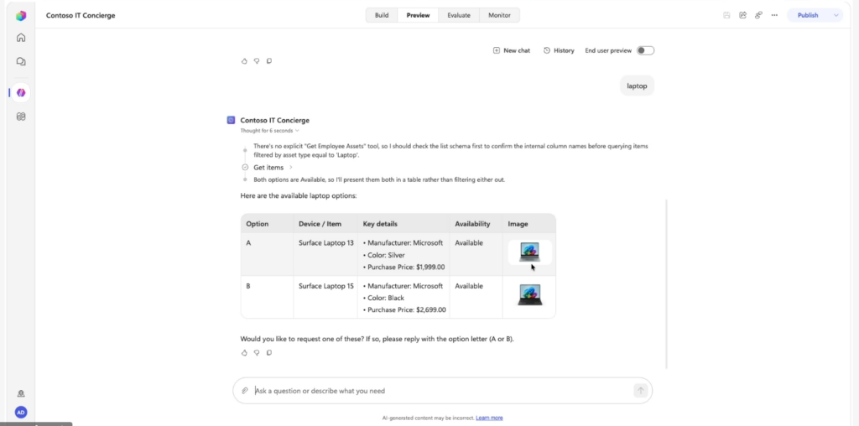Click the Contoso IT Concierge header title

pyautogui.click(x=81, y=15)
